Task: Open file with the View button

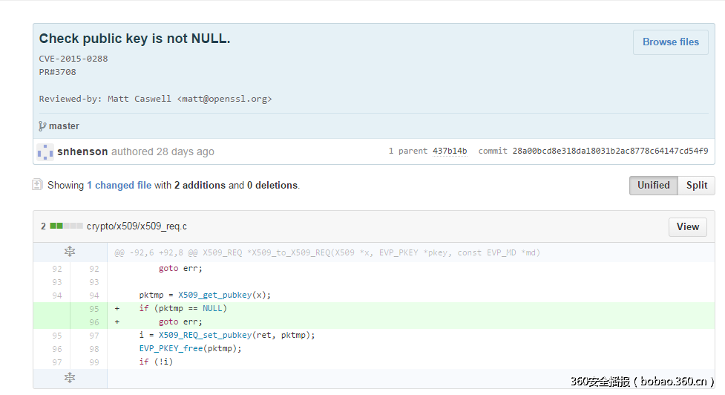Action: pos(687,226)
